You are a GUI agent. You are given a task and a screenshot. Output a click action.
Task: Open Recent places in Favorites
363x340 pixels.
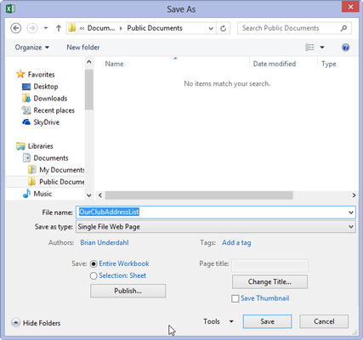click(x=54, y=110)
